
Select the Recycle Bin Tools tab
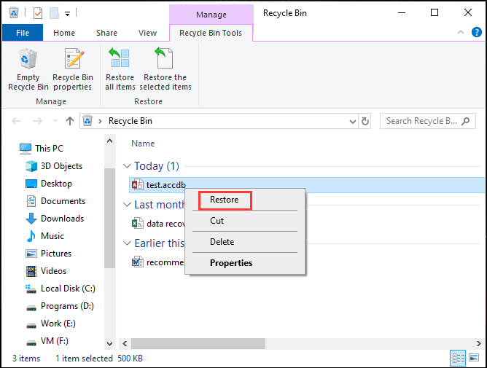(x=211, y=33)
